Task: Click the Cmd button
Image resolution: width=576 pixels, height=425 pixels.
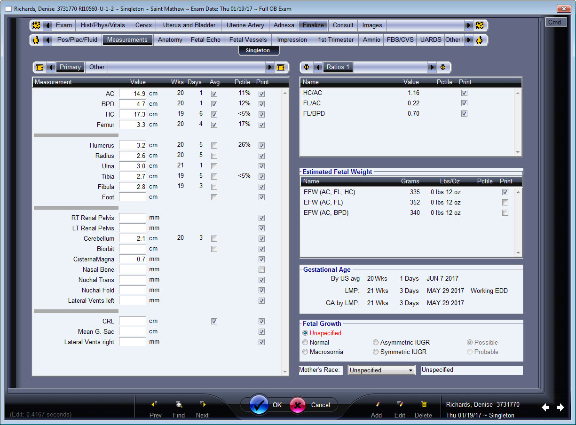Action: pyautogui.click(x=555, y=22)
